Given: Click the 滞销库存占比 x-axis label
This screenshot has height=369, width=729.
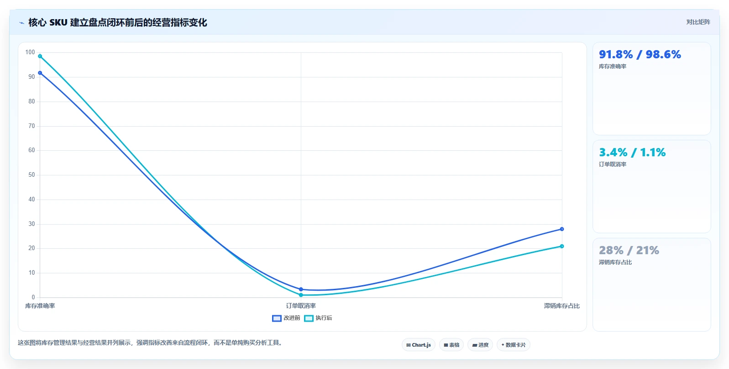Looking at the screenshot, I should [x=562, y=306].
